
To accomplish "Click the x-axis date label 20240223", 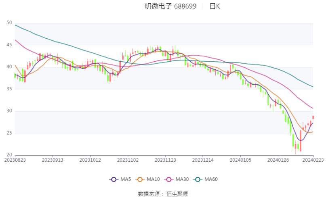I will (313, 160).
